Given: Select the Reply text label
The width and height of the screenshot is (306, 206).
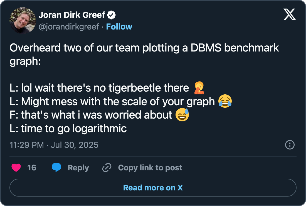Looking at the screenshot, I should (78, 168).
